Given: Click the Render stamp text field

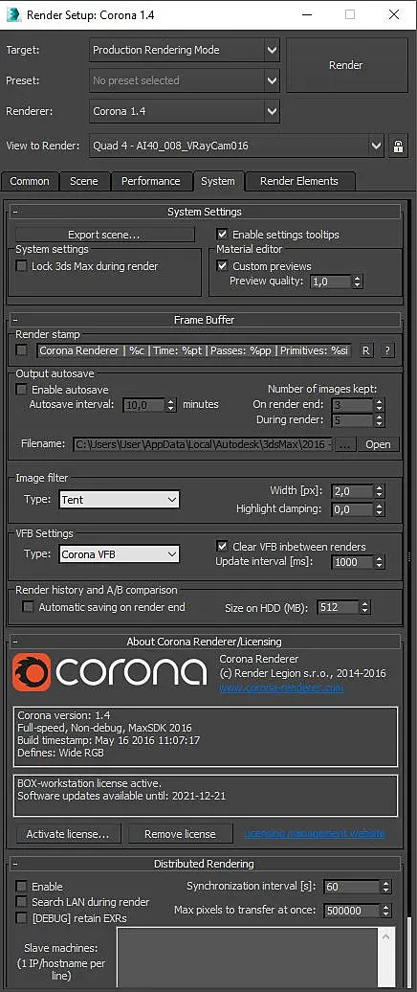Looking at the screenshot, I should 194,350.
